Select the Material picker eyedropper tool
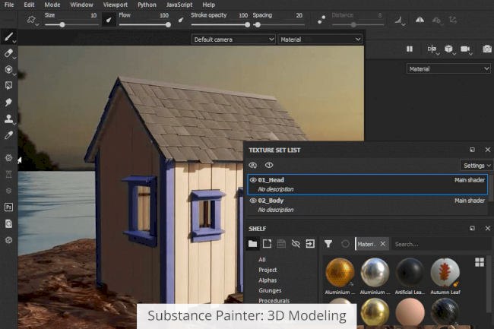The width and height of the screenshot is (494, 329). tap(8, 135)
